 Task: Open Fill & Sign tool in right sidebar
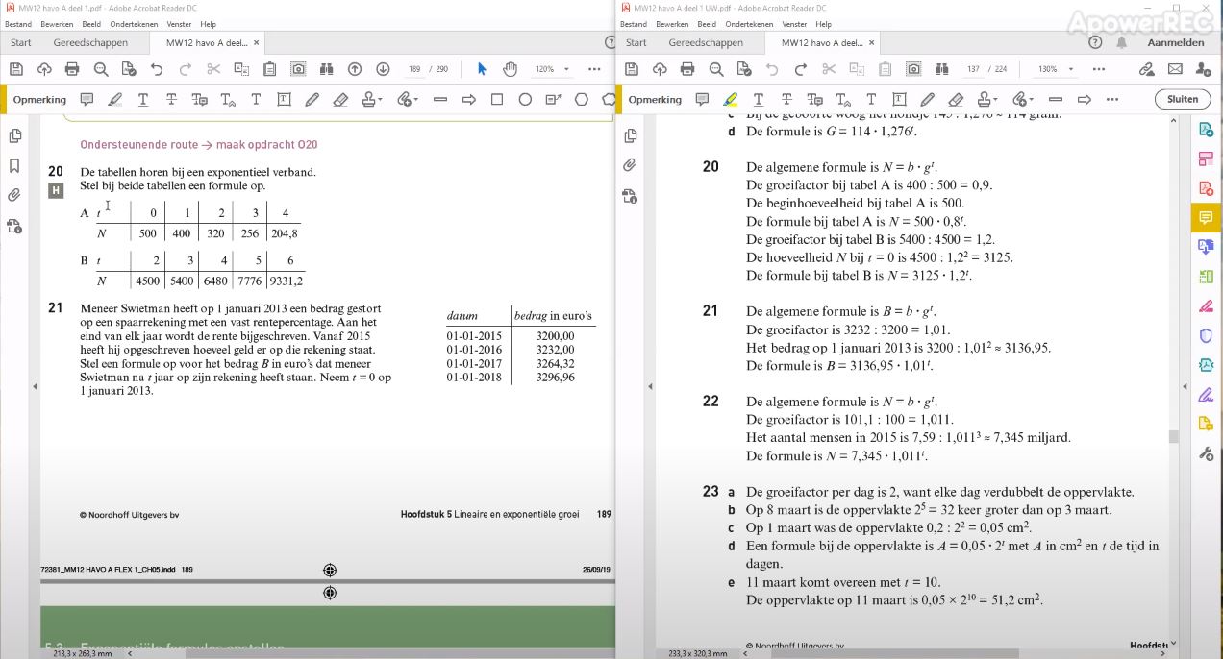tap(1206, 395)
